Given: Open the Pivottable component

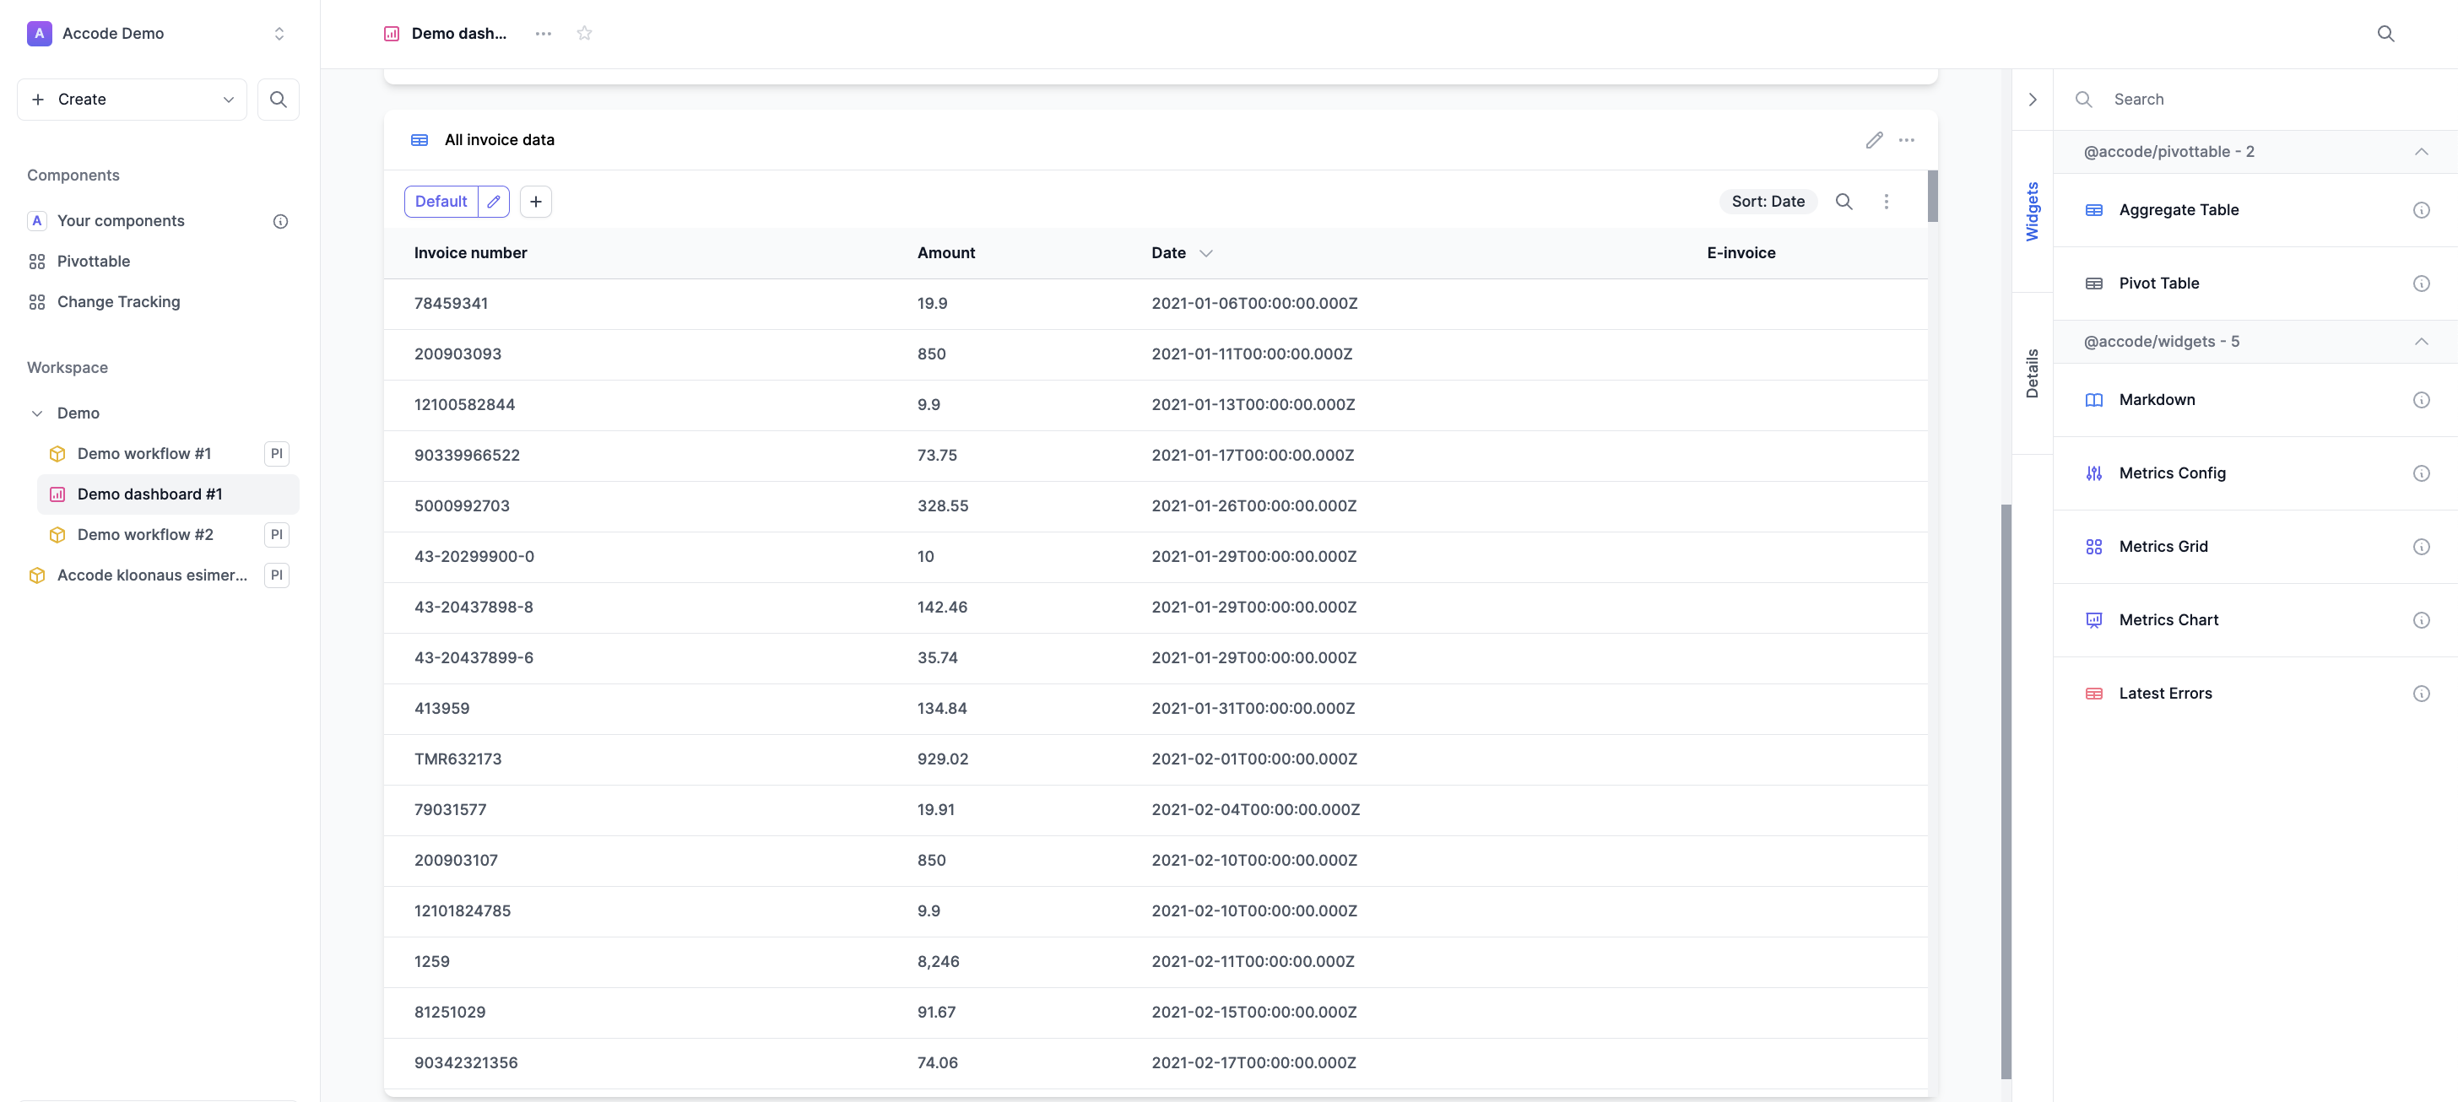Looking at the screenshot, I should click(93, 262).
